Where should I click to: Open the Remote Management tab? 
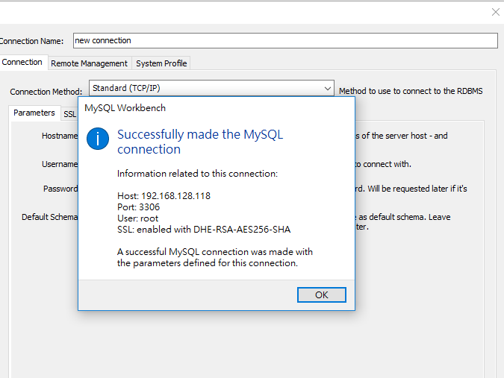(x=89, y=63)
